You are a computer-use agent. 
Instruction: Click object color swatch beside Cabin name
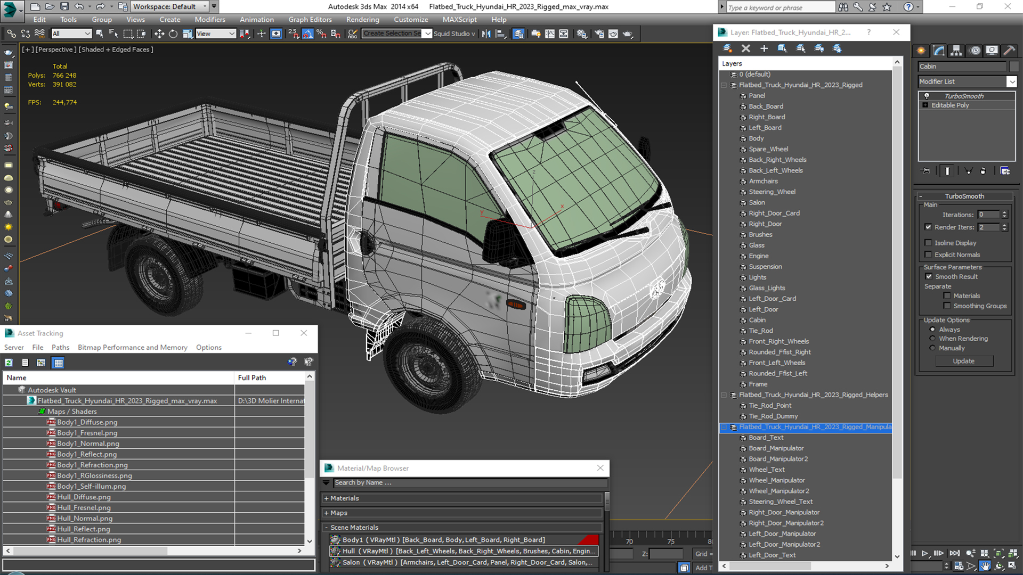(1013, 67)
